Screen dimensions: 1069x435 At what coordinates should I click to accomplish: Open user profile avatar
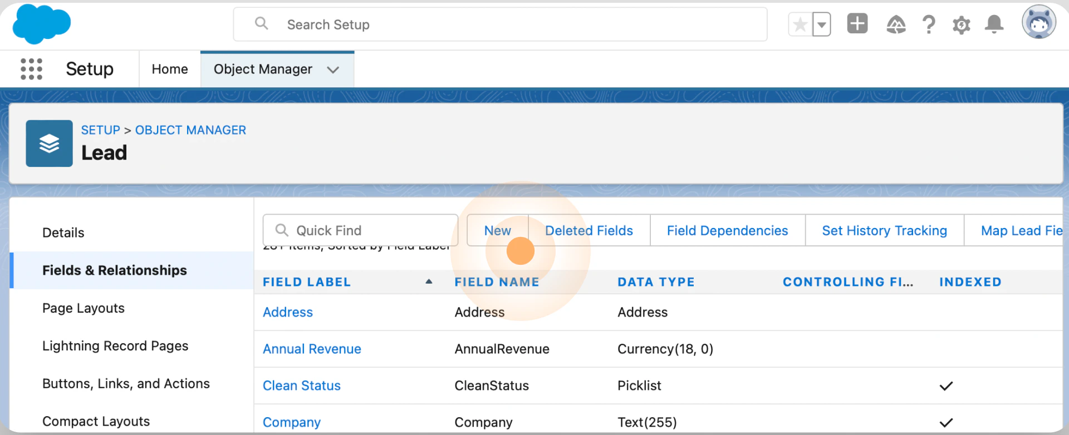point(1038,22)
